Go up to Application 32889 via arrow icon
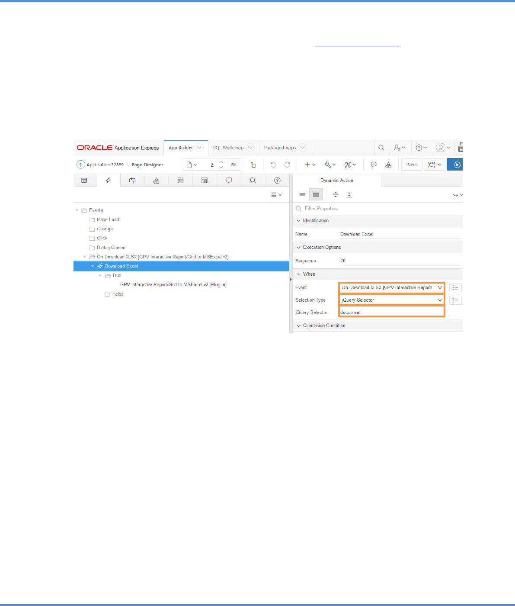 pyautogui.click(x=80, y=164)
